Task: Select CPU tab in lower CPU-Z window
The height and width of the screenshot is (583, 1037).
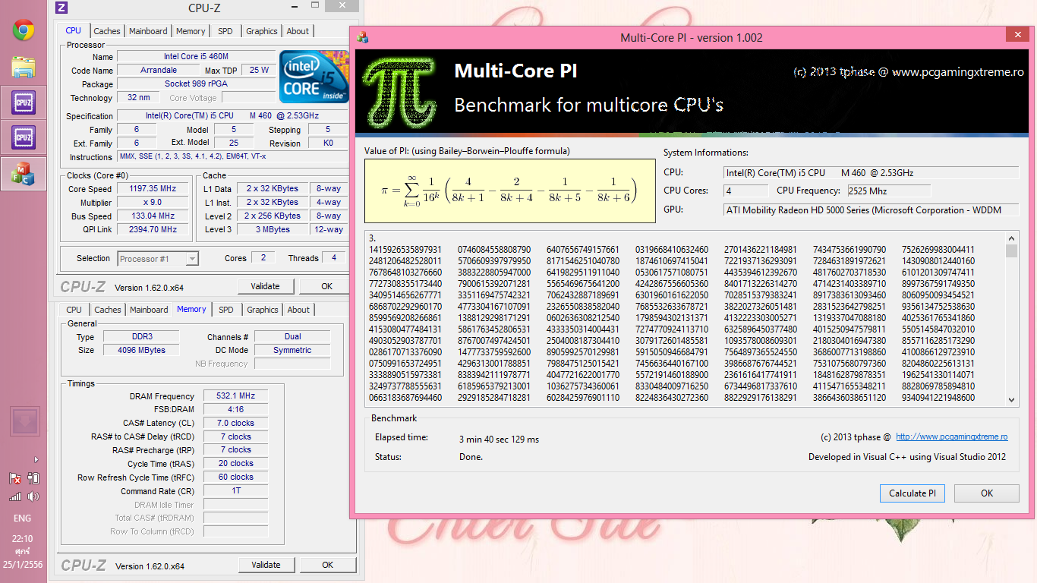Action: click(74, 310)
